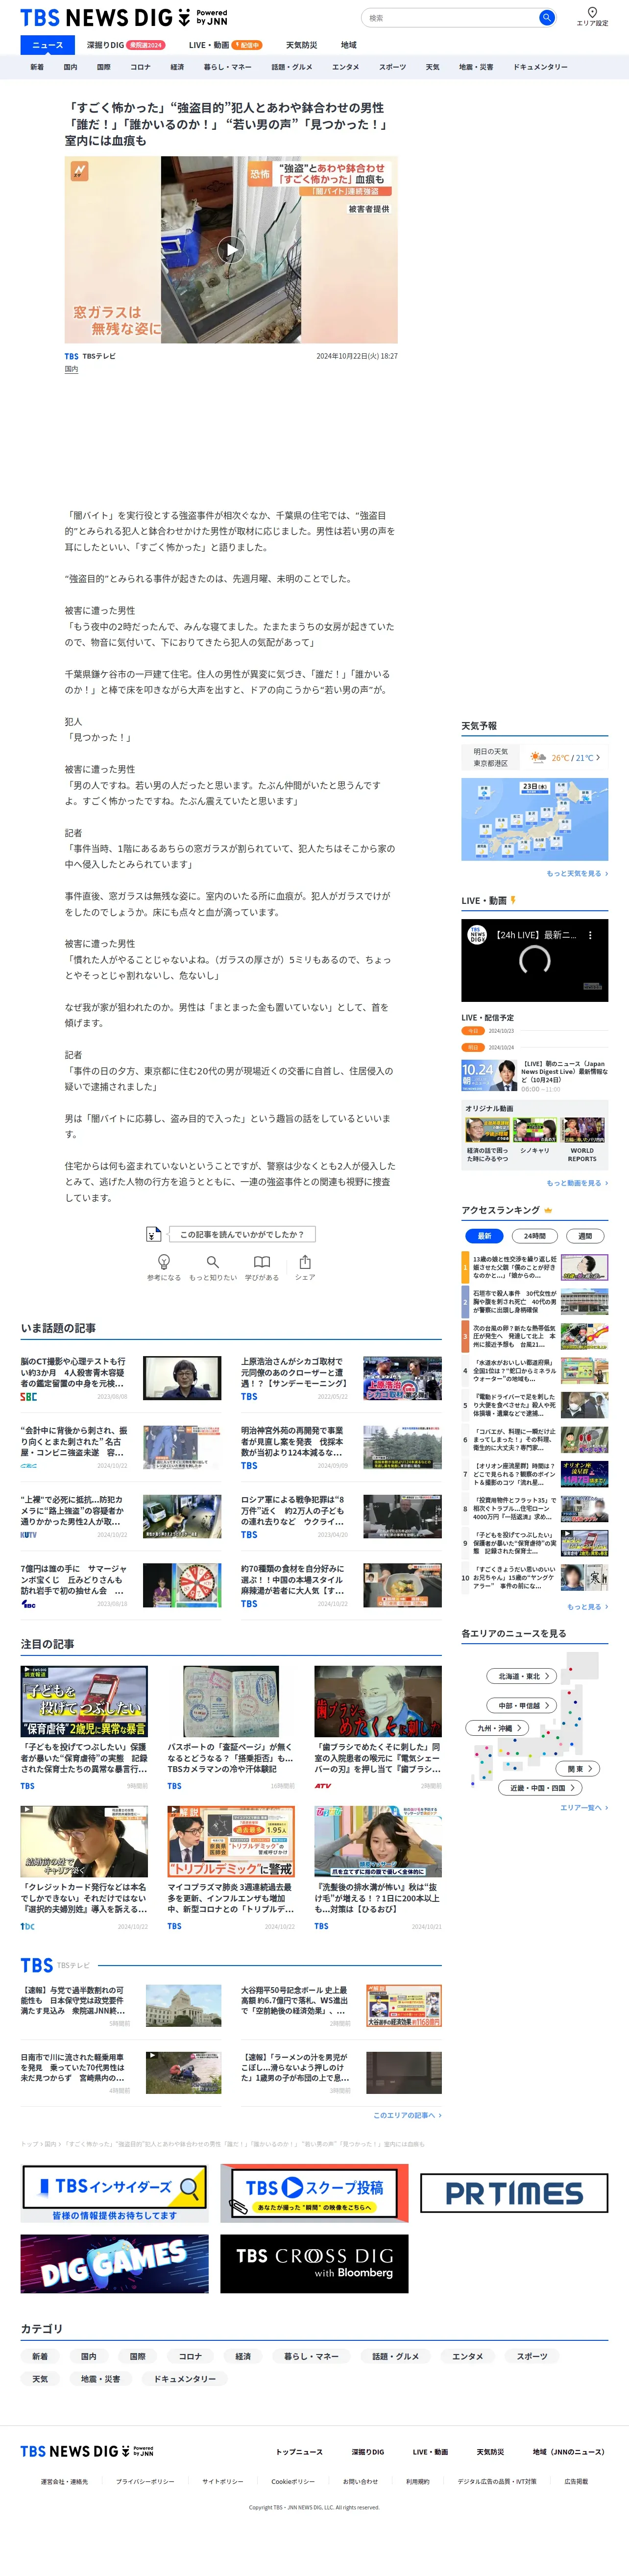Follow このエリアの記事へ link
This screenshot has height=2576, width=629.
tap(407, 2115)
